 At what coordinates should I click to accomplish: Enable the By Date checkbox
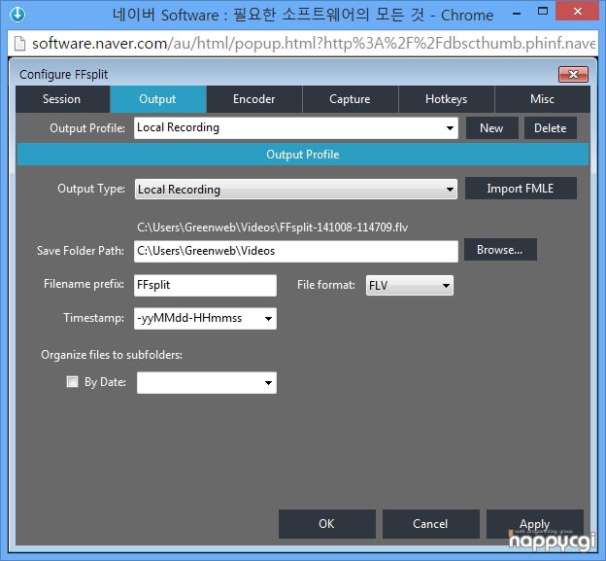pos(72,382)
